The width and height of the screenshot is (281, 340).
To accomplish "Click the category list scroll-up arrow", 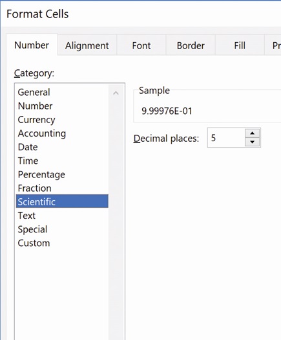I will (116, 93).
